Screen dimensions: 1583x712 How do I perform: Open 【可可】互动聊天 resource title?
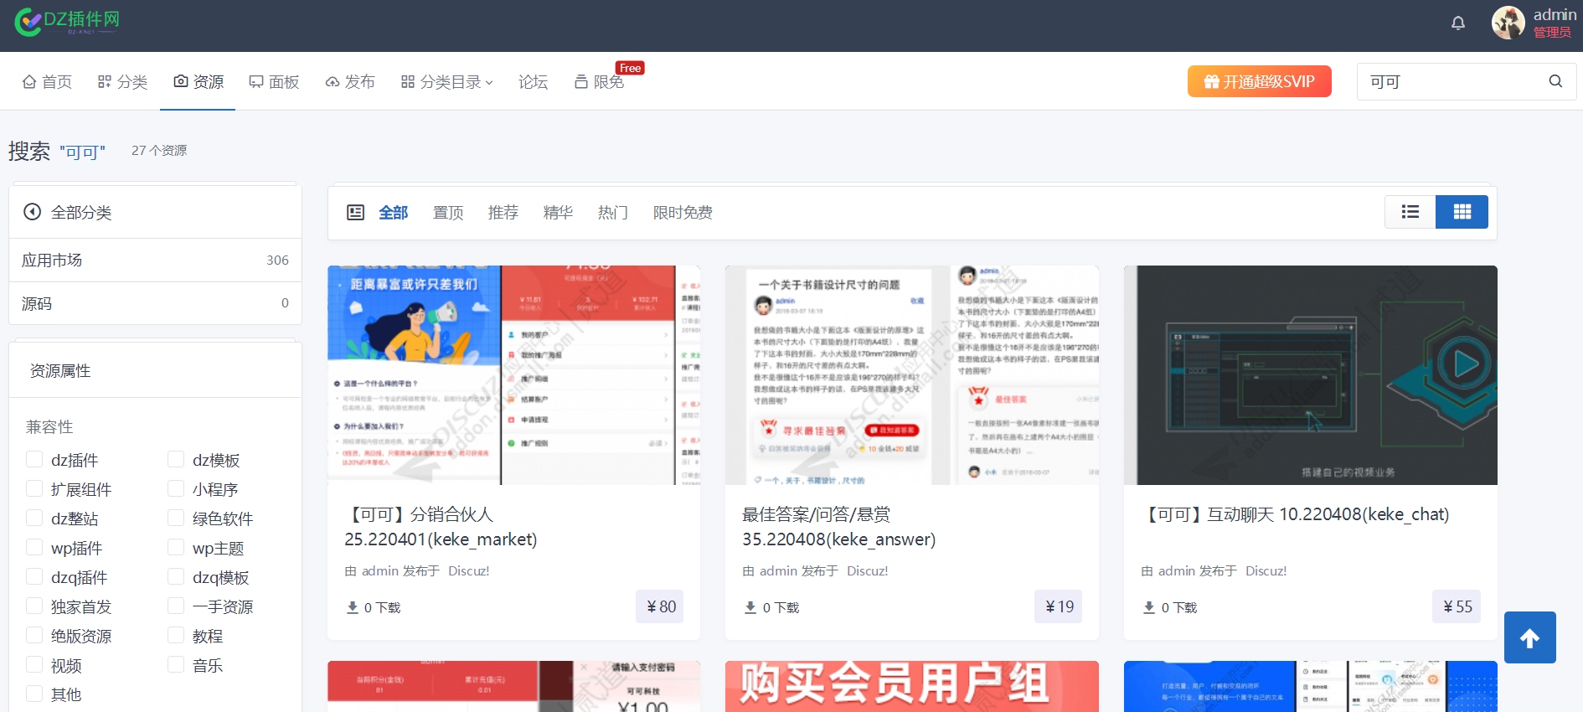coord(1295,514)
